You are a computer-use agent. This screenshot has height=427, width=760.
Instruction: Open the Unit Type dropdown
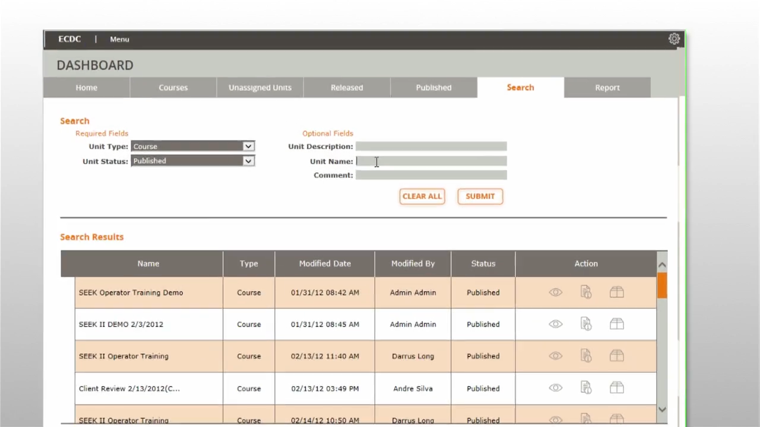click(192, 146)
